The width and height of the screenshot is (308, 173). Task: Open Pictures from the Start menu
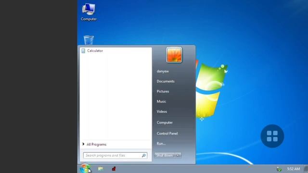[163, 91]
